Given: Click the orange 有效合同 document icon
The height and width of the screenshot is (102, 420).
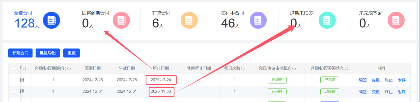Looking at the screenshot, I should click(189, 20).
